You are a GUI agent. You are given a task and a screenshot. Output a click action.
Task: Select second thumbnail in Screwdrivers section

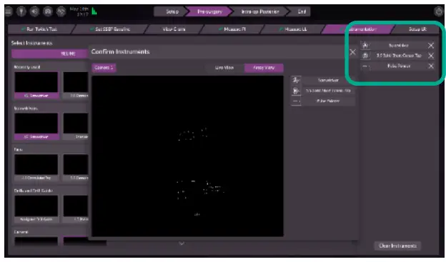pyautogui.click(x=76, y=126)
